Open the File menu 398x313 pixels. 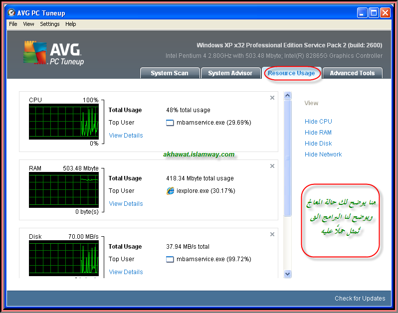click(13, 24)
